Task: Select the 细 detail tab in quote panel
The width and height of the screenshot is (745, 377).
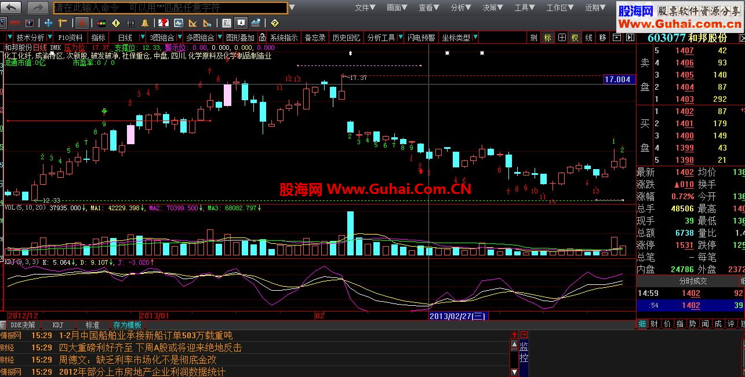Action: pos(642,324)
